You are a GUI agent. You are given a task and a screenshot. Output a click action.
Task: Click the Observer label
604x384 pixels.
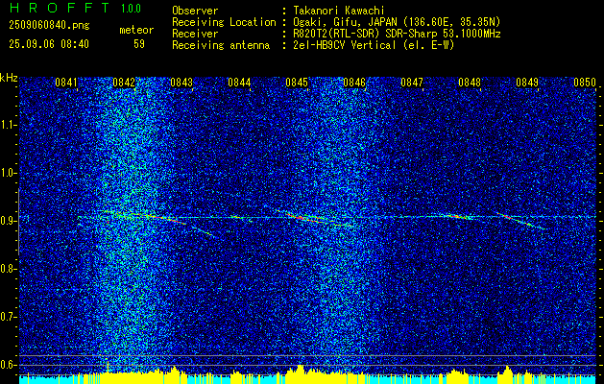click(x=195, y=11)
